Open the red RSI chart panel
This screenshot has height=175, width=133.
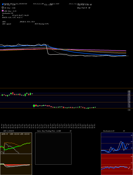tap(117, 164)
